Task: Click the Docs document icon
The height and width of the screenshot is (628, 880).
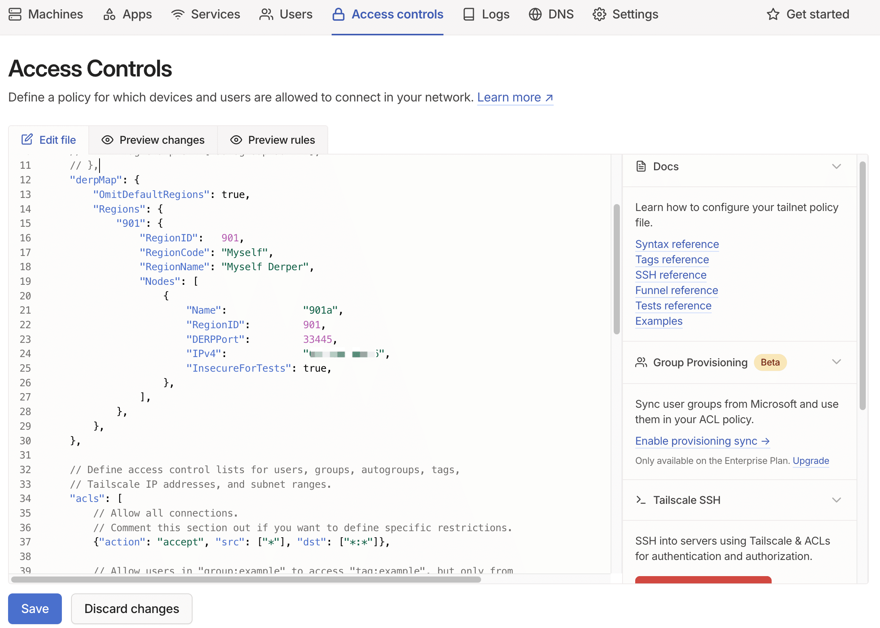Action: click(x=641, y=166)
